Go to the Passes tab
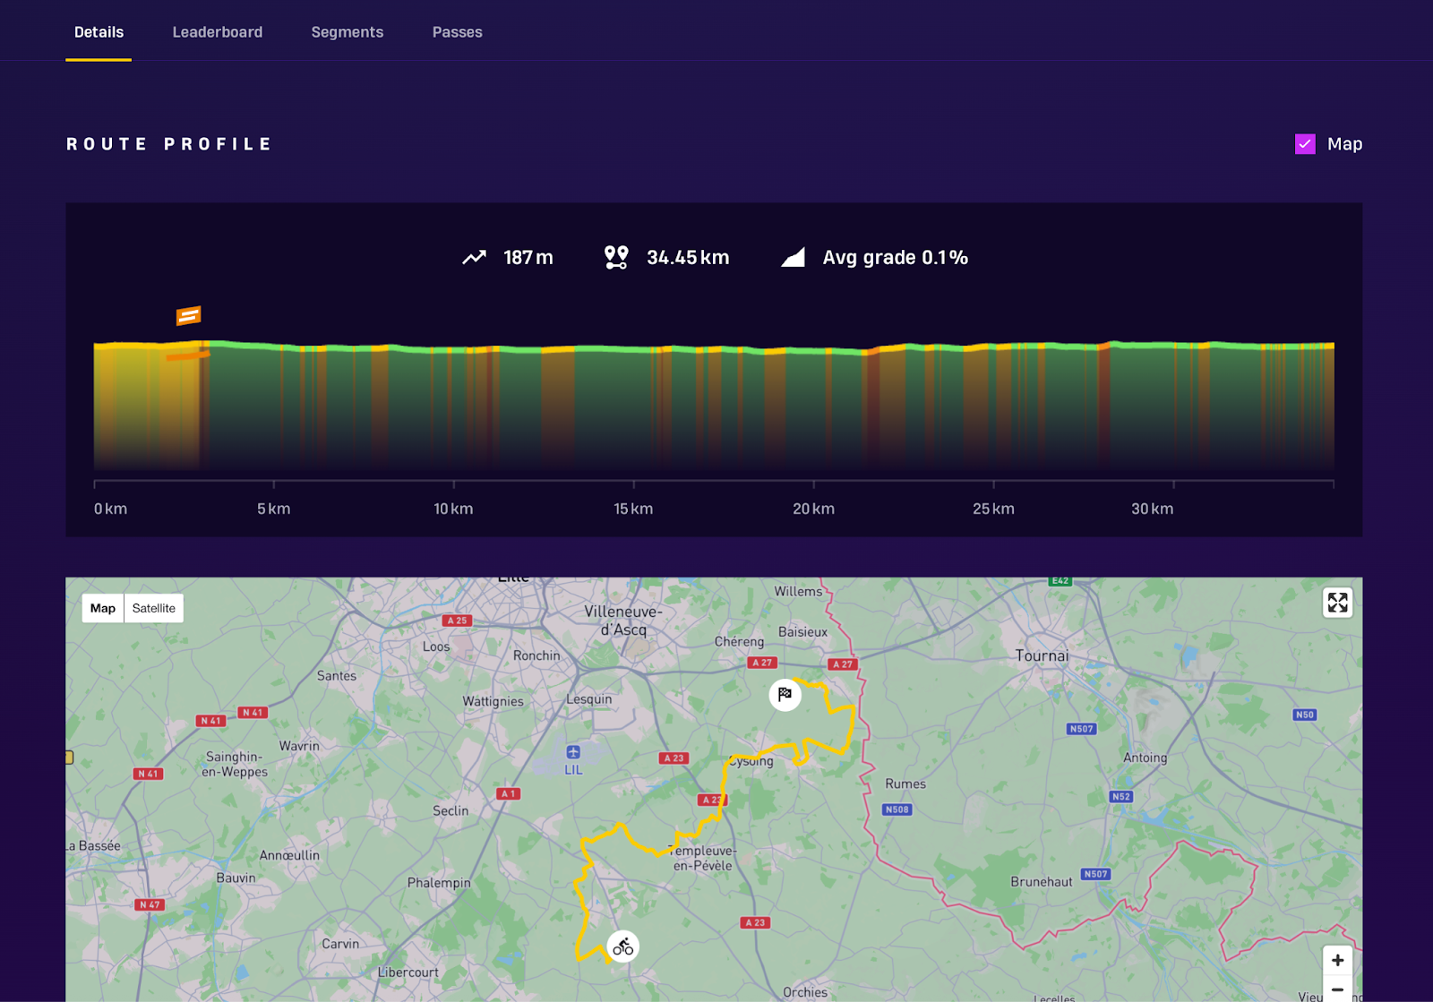Image resolution: width=1433 pixels, height=1002 pixels. point(457,32)
